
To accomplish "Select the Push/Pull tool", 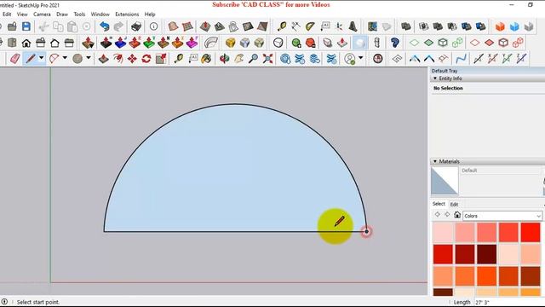I will [x=103, y=59].
